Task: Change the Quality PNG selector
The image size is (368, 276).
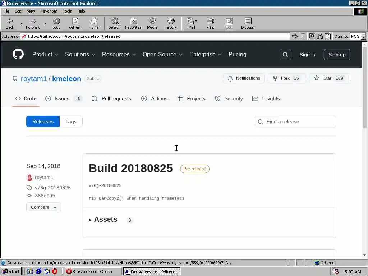Action: [x=358, y=36]
